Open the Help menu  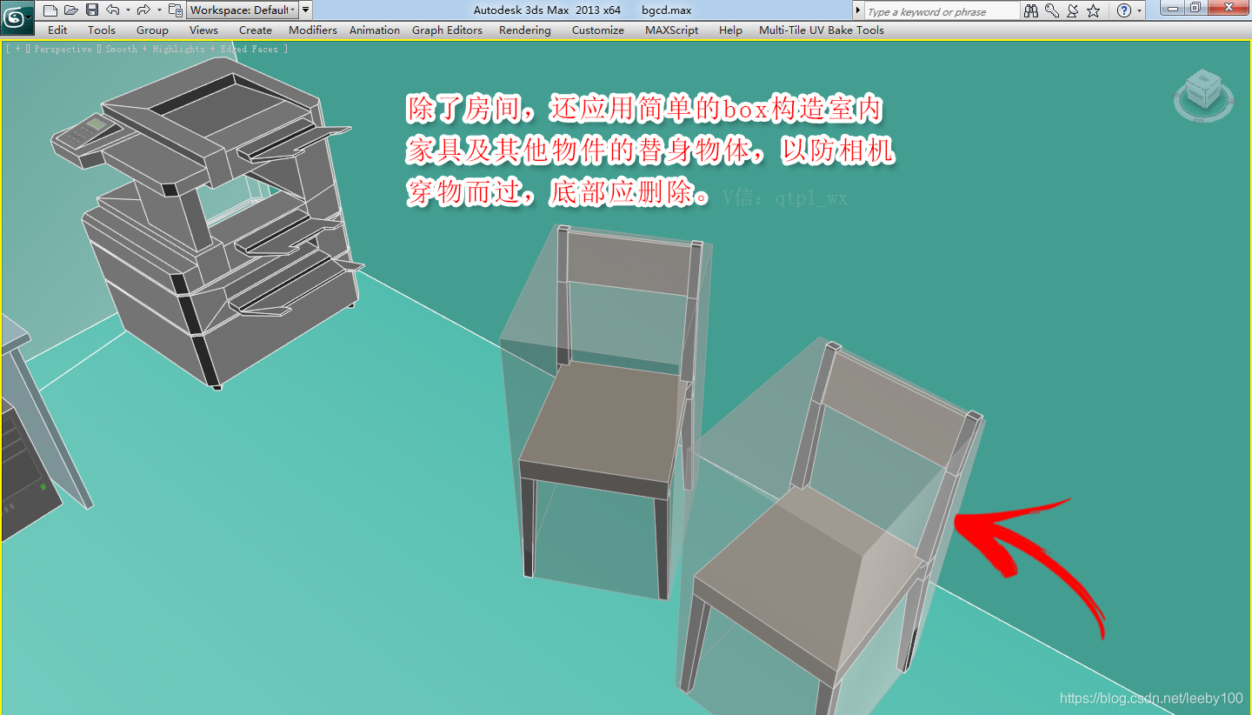(x=730, y=30)
